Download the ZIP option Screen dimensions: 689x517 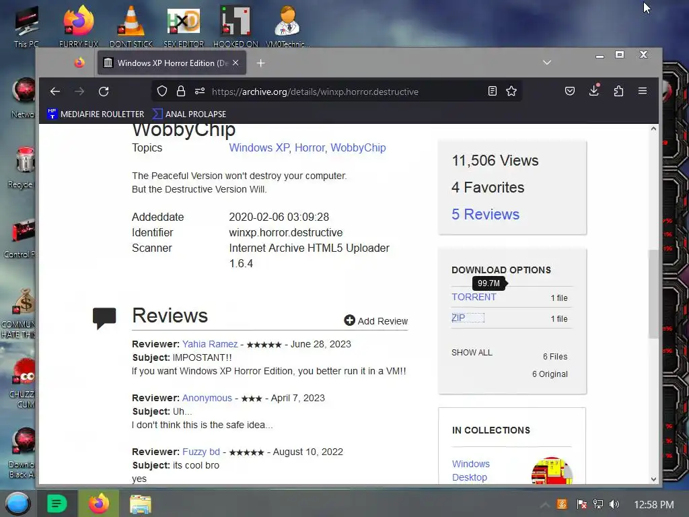coord(458,318)
